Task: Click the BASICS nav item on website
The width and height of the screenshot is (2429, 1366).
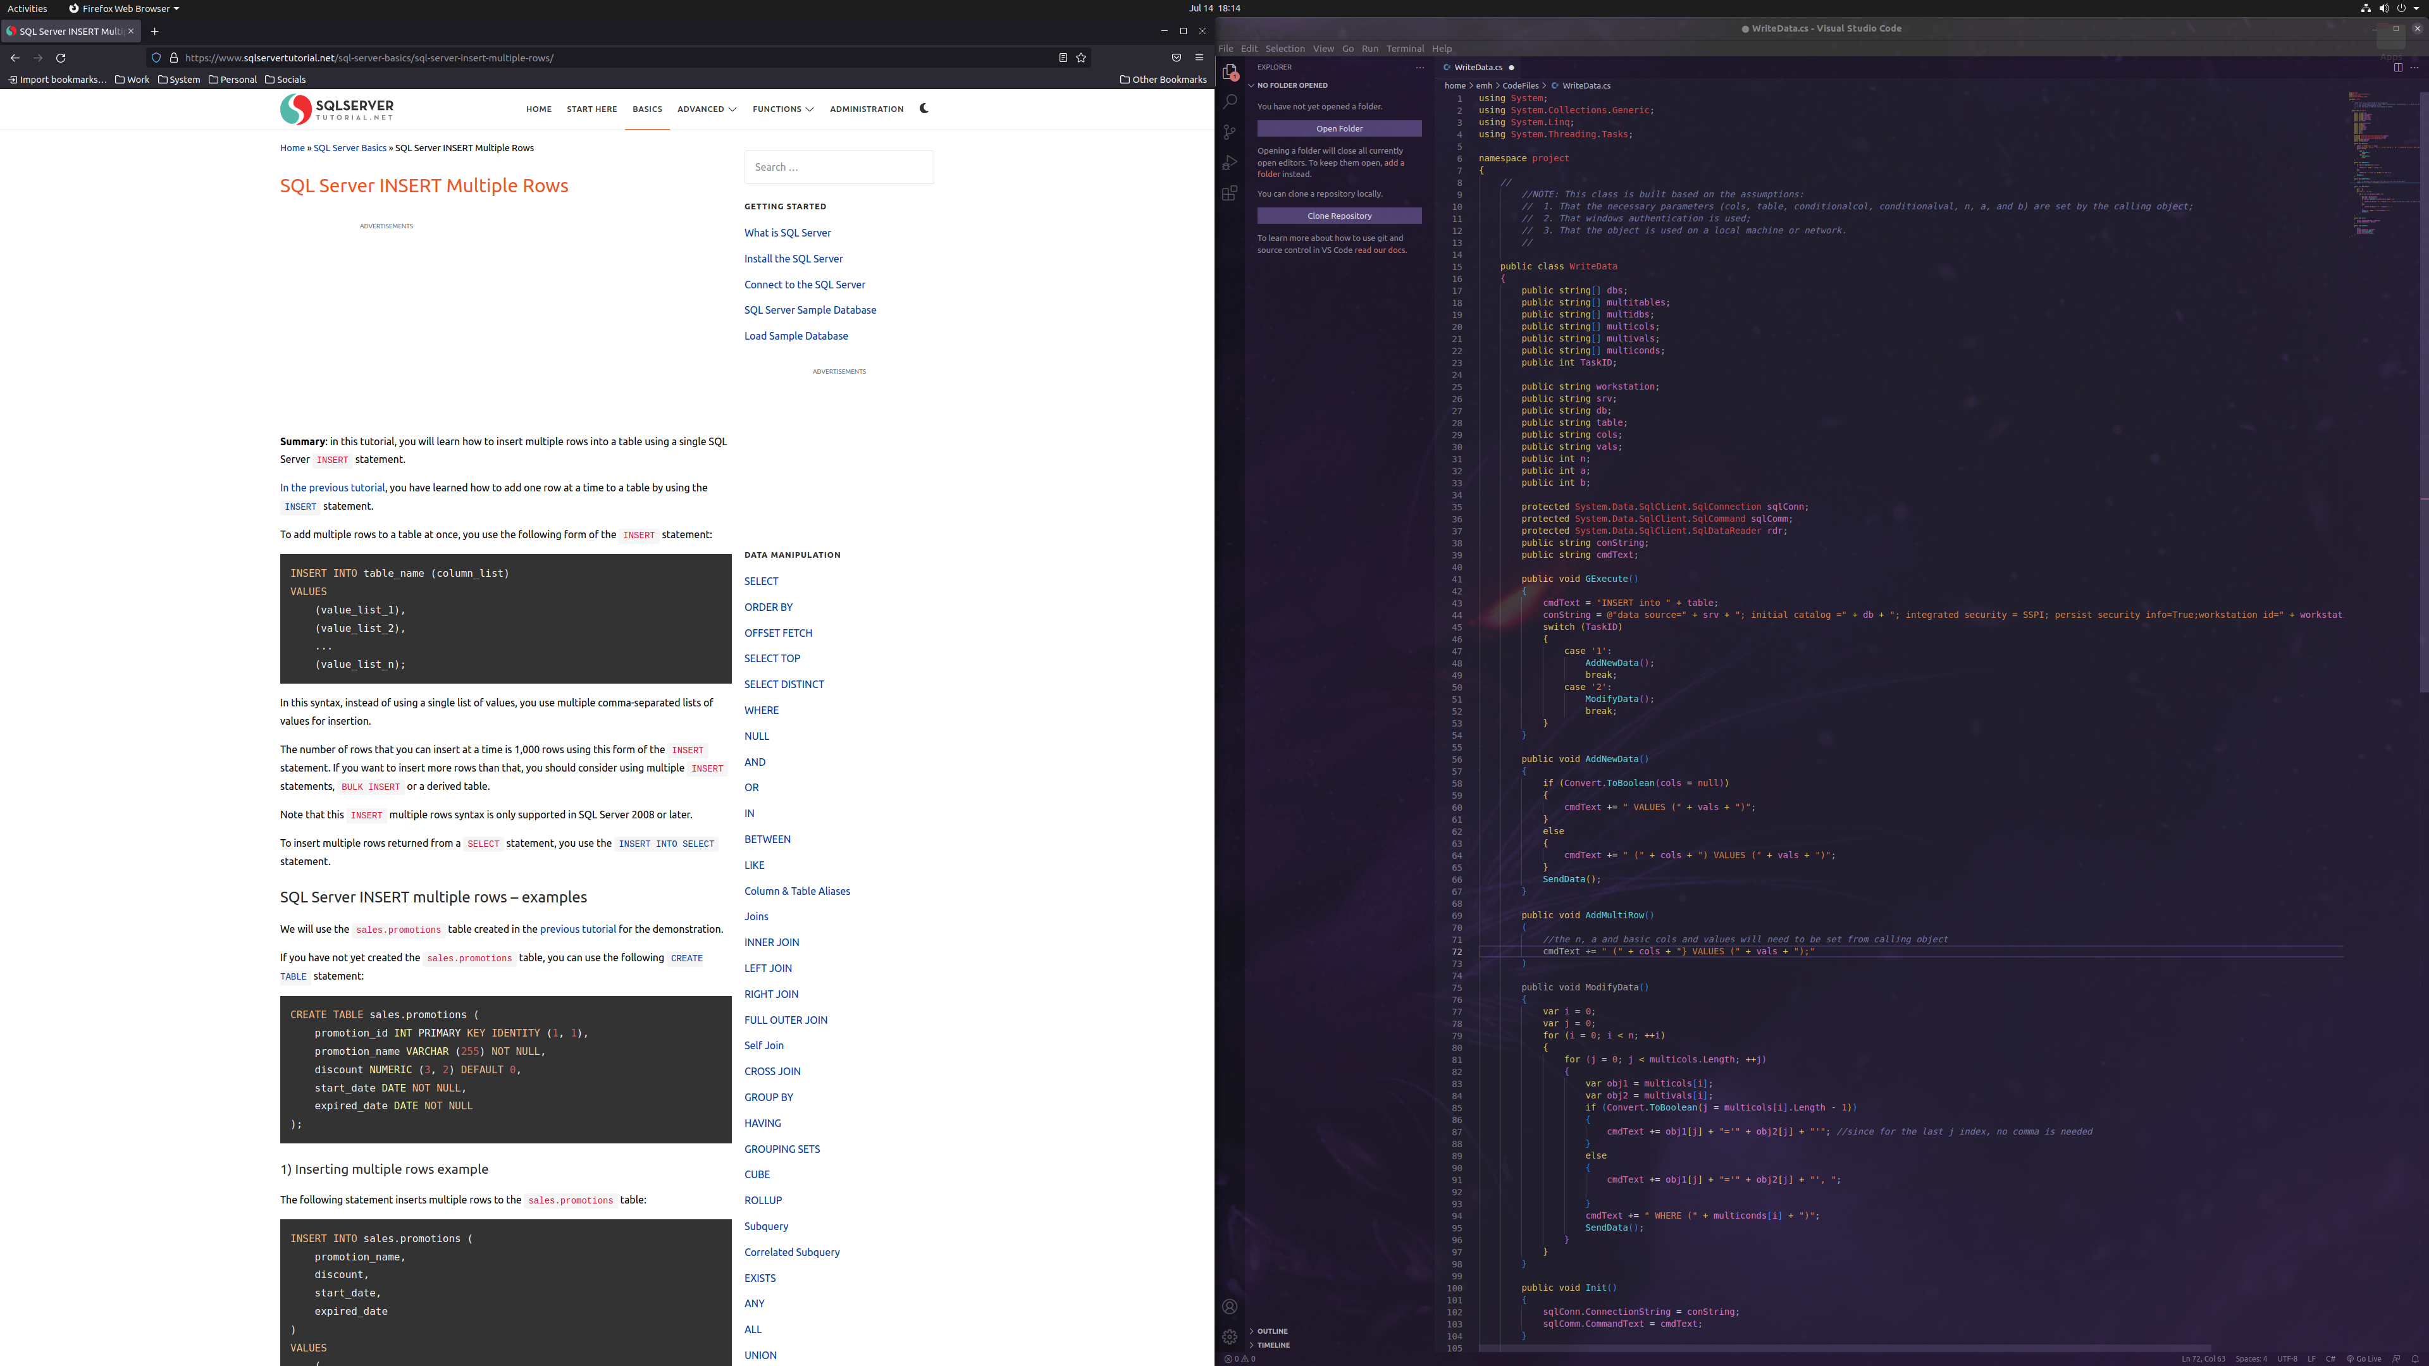Action: click(647, 108)
